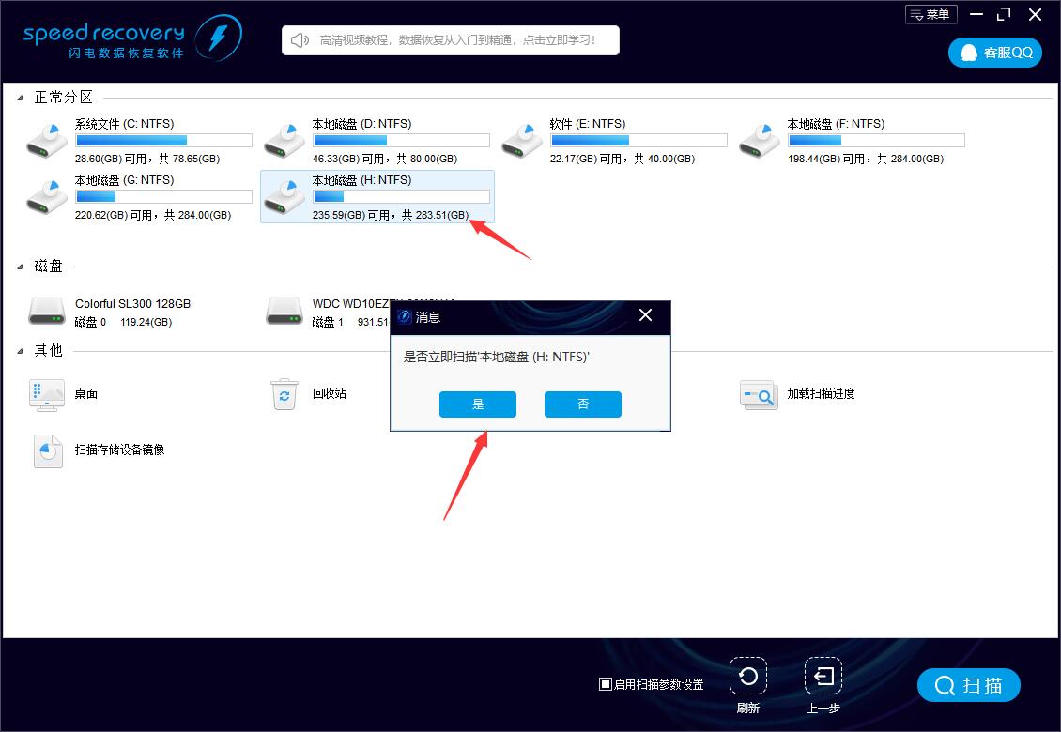
Task: Select system drive C: NTFS partition
Action: point(46,141)
